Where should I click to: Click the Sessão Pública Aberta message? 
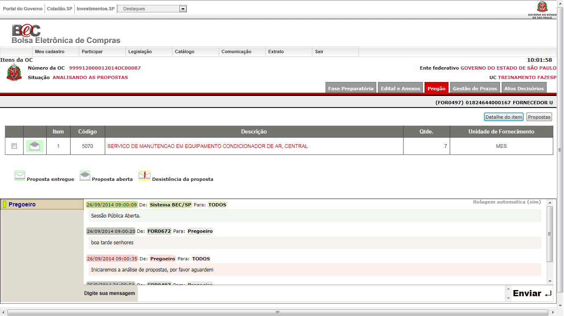coord(315,215)
